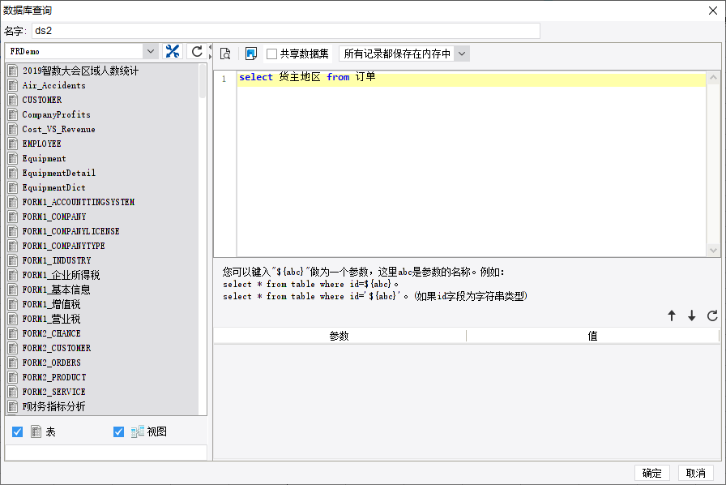Click the 值 column header
This screenshot has height=485, width=726.
coord(592,336)
